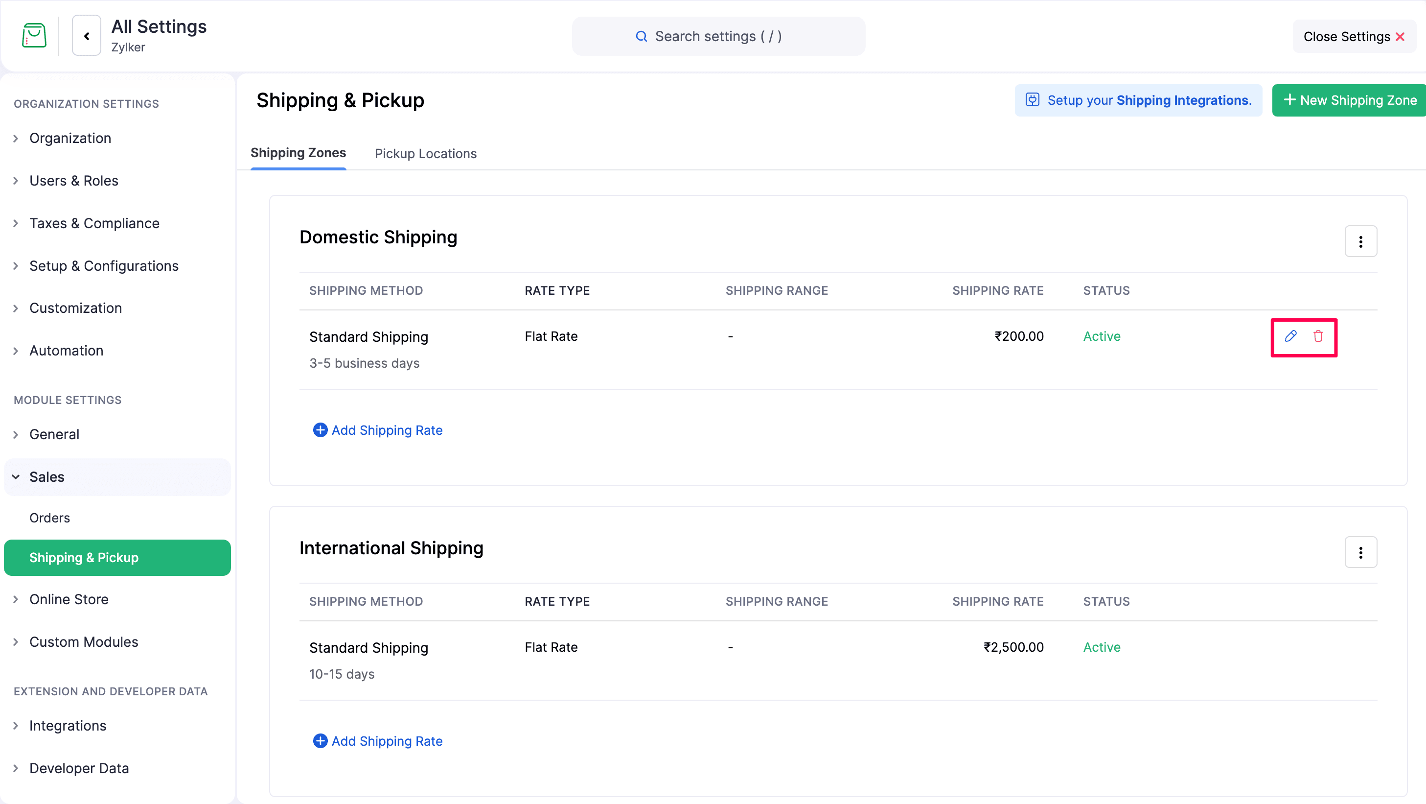The width and height of the screenshot is (1426, 804).
Task: Select Shipping & Pickup in sidebar
Action: click(117, 558)
